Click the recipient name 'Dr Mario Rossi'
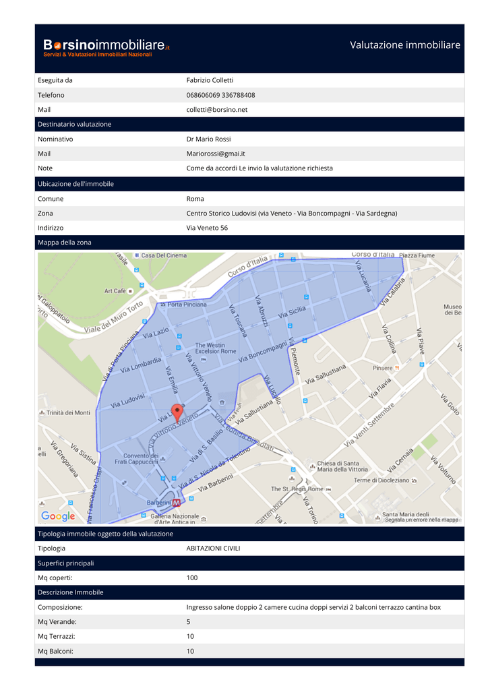This screenshot has width=488, height=690. click(x=208, y=139)
